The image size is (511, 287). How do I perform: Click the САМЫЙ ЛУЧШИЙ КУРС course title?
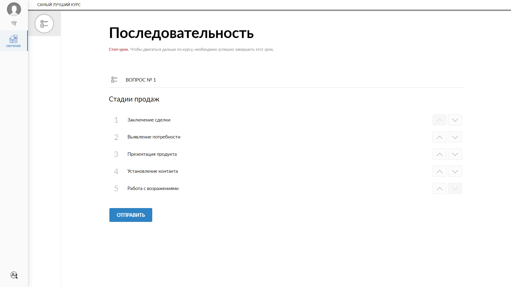[59, 5]
